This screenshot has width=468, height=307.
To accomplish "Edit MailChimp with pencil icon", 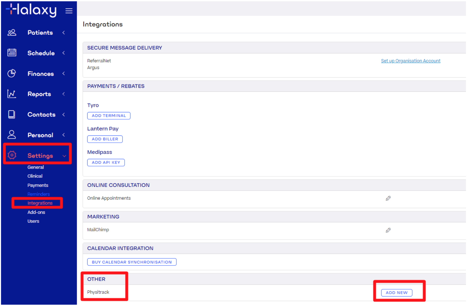I will pyautogui.click(x=388, y=230).
